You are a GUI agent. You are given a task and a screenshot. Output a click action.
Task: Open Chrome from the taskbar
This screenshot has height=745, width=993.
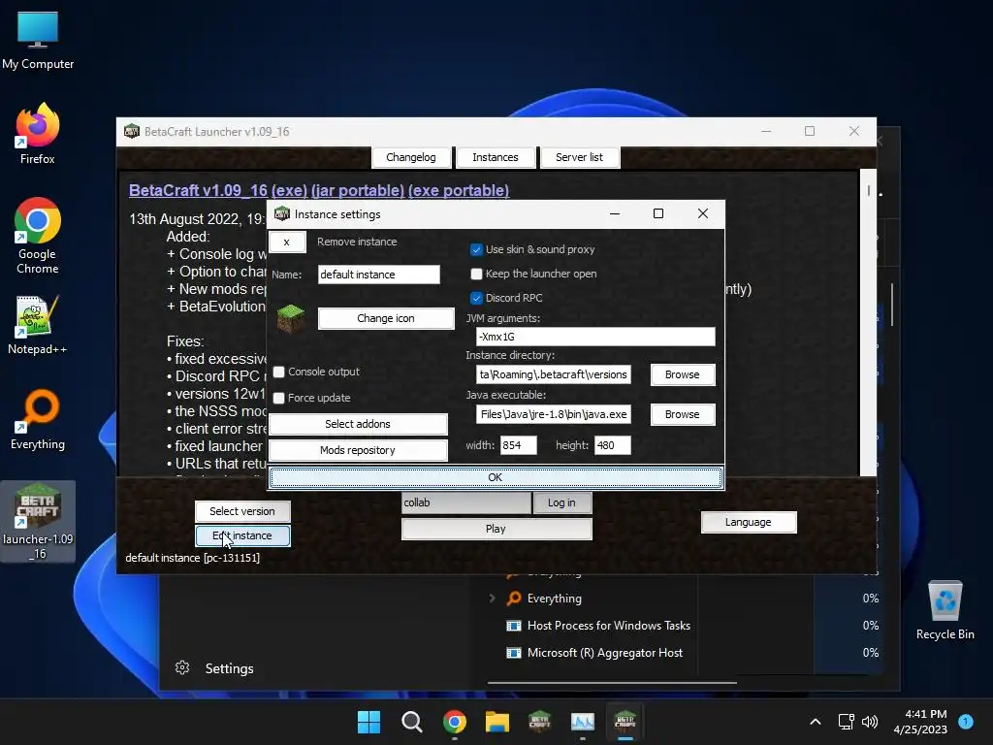point(454,722)
